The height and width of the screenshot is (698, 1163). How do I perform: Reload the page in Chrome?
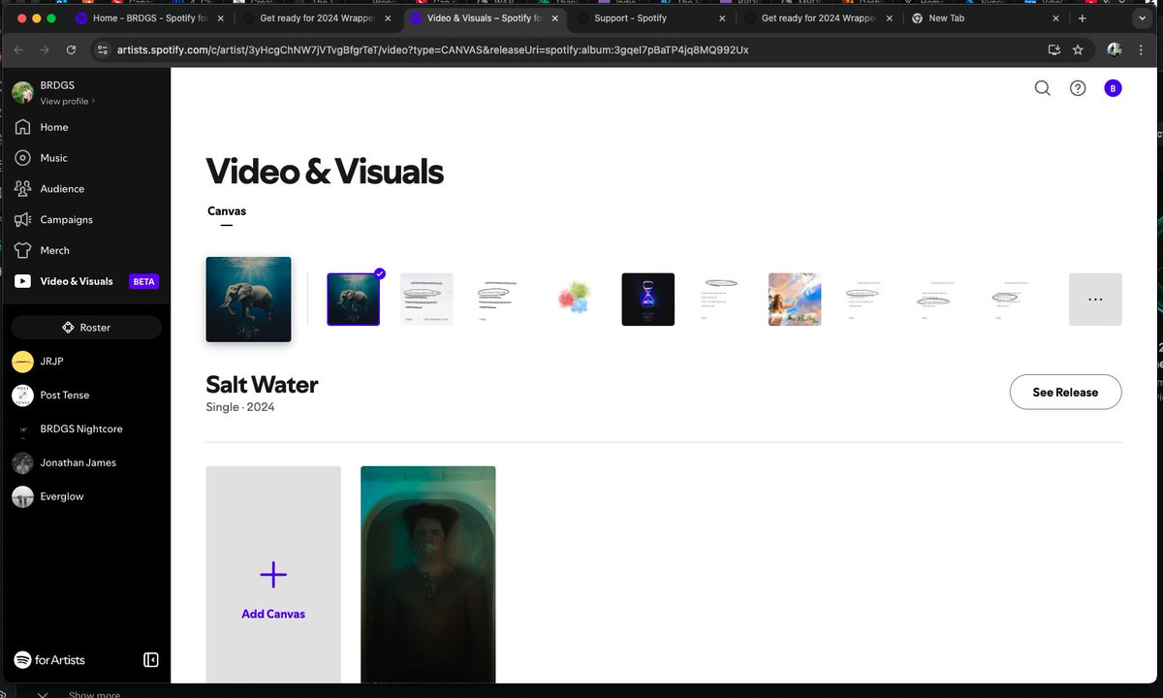71,49
